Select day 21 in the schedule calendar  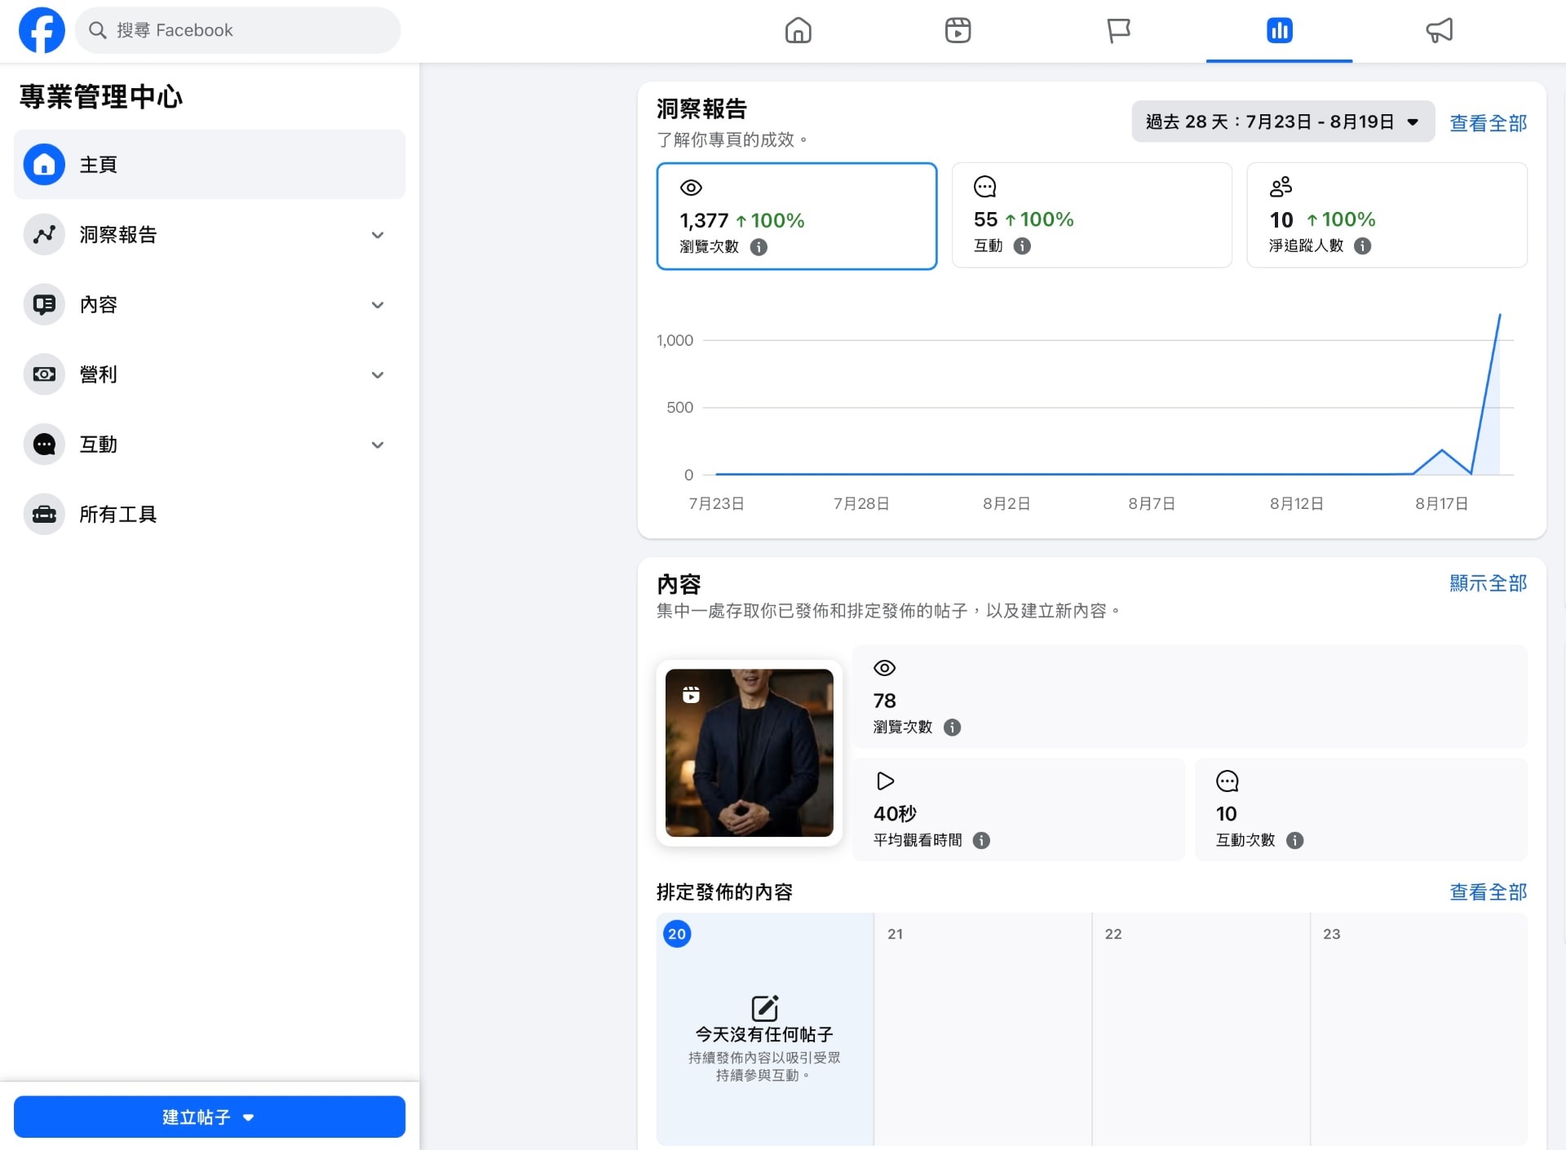click(983, 1028)
